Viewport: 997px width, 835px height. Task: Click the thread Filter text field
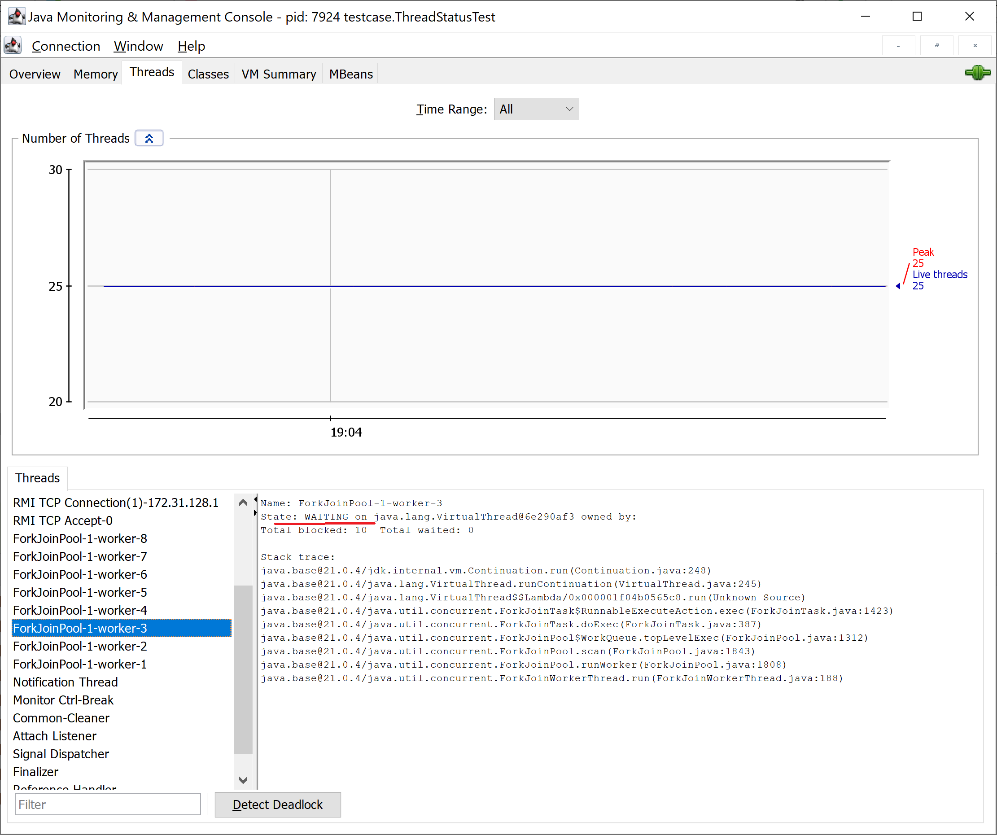108,804
